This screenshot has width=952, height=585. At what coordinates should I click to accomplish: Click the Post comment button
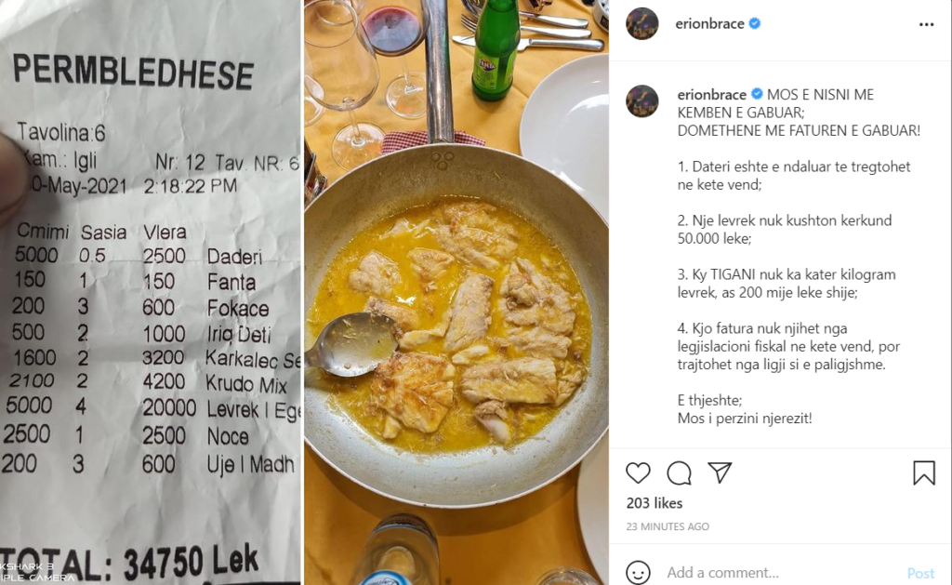click(x=920, y=573)
